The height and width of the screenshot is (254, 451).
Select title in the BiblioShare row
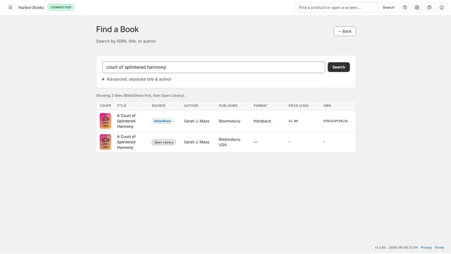[x=126, y=121]
